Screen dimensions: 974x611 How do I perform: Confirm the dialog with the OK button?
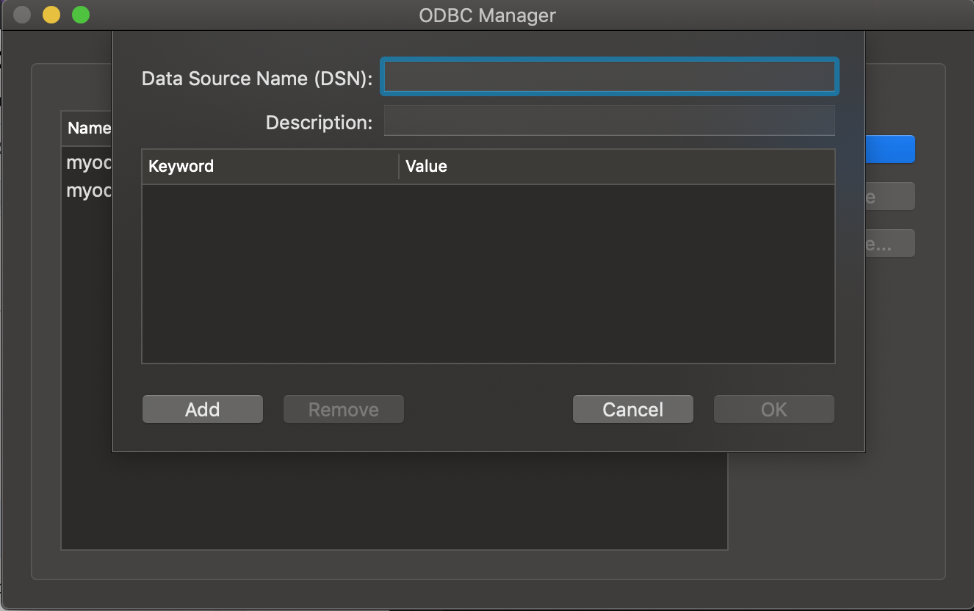tap(774, 409)
